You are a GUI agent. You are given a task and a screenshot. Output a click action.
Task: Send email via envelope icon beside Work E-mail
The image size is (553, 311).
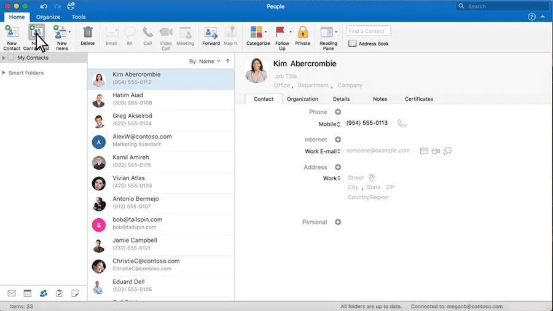click(x=424, y=151)
